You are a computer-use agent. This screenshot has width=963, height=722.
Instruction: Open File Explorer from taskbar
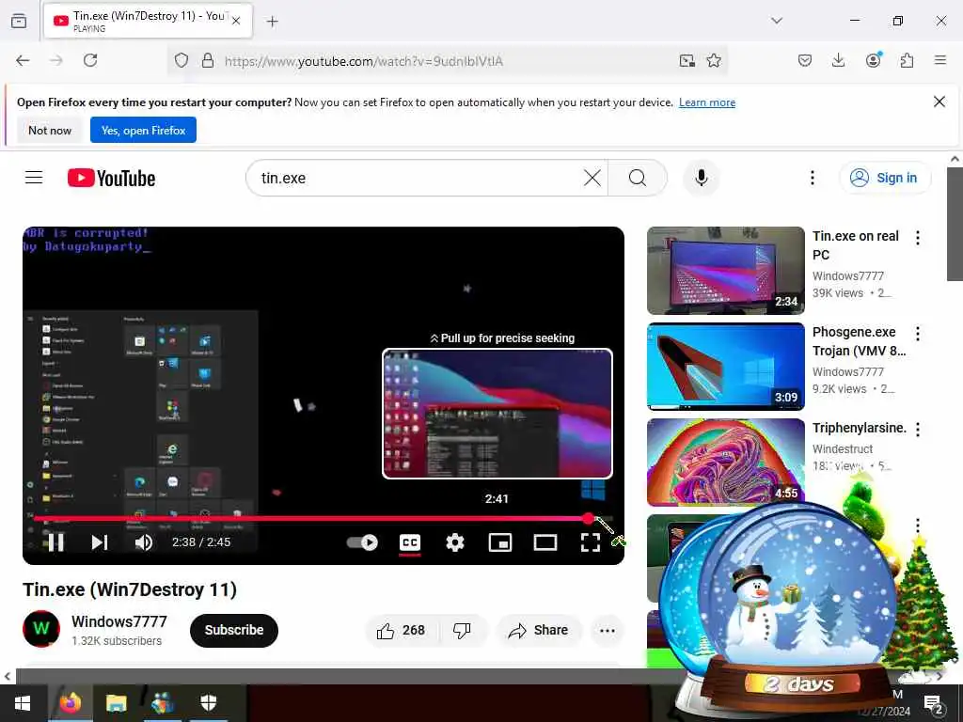116,703
